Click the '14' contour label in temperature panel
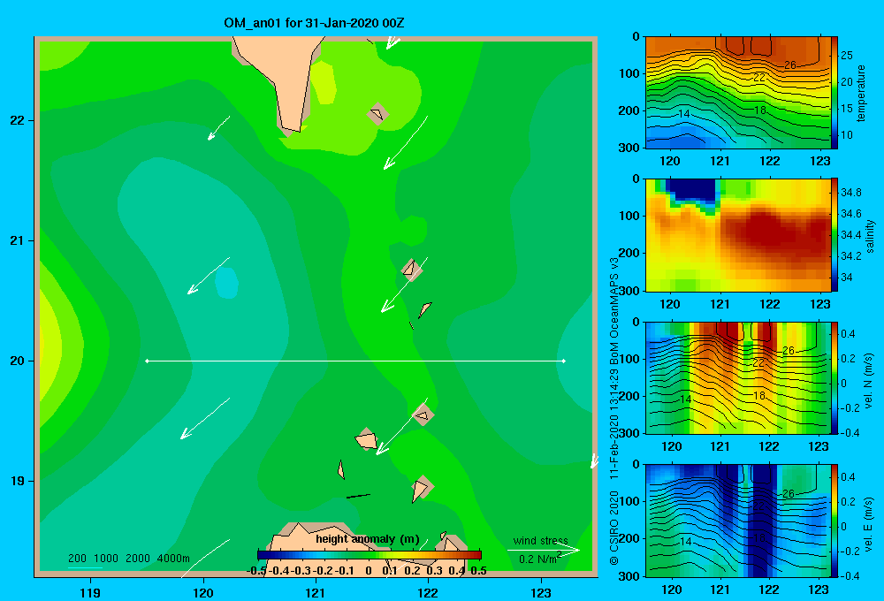Screen dimensions: 884x601 click(684, 113)
